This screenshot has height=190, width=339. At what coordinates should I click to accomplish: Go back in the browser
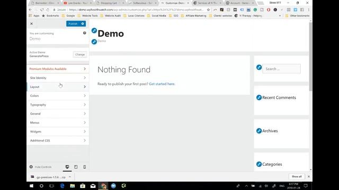point(30,9)
